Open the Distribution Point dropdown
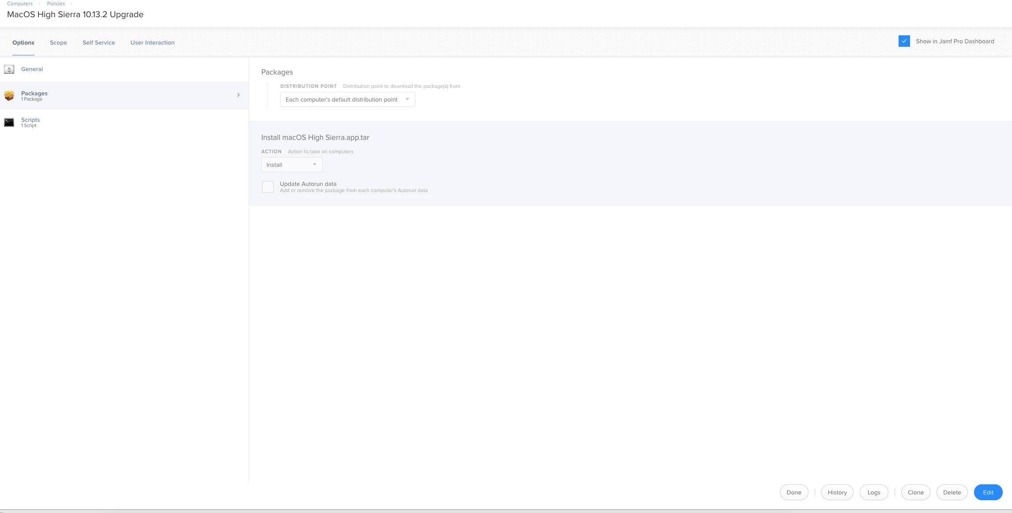This screenshot has height=513, width=1012. (x=347, y=99)
